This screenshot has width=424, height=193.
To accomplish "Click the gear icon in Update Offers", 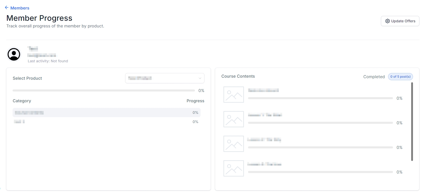I will pyautogui.click(x=387, y=21).
